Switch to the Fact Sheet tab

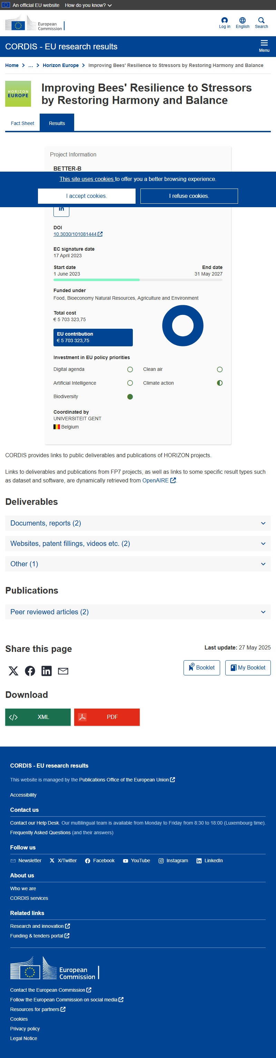[x=22, y=123]
